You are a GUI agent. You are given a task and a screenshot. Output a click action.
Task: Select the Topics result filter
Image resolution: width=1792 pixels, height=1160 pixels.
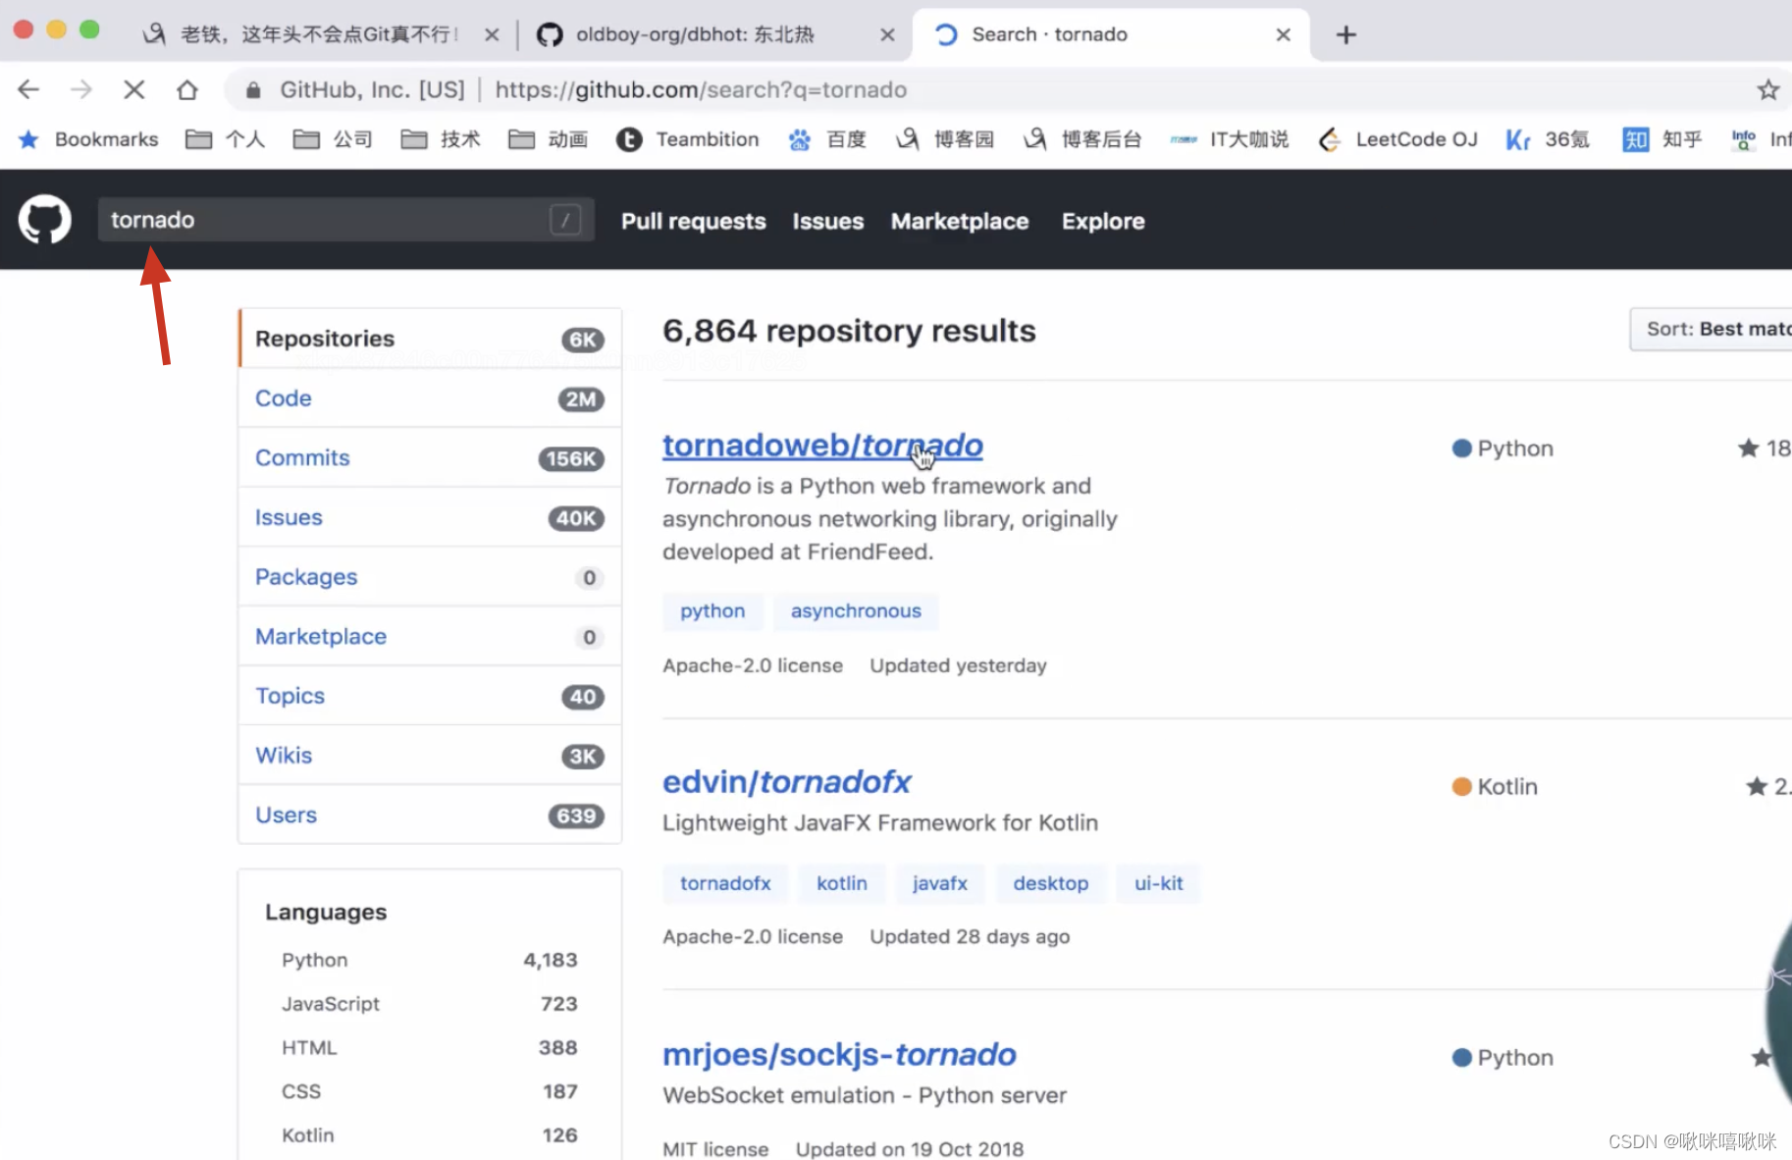430,696
